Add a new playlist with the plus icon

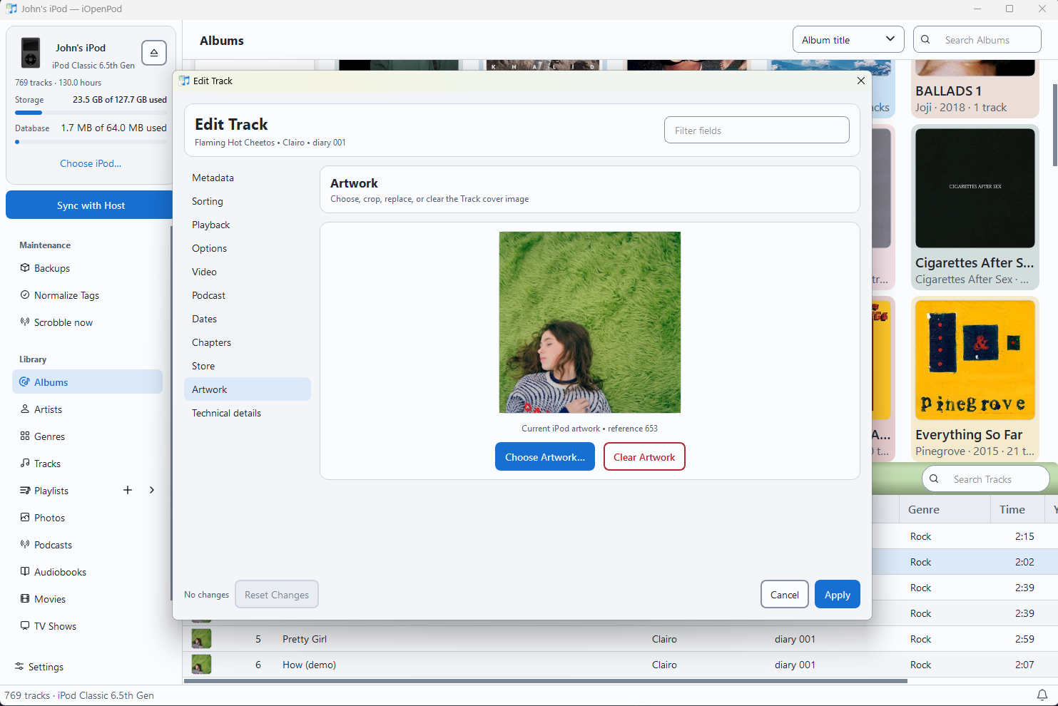(128, 490)
